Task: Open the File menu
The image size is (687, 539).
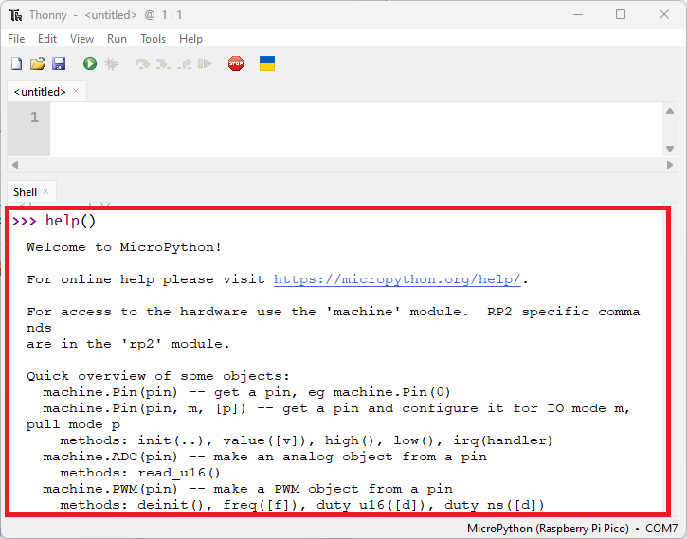Action: (16, 39)
